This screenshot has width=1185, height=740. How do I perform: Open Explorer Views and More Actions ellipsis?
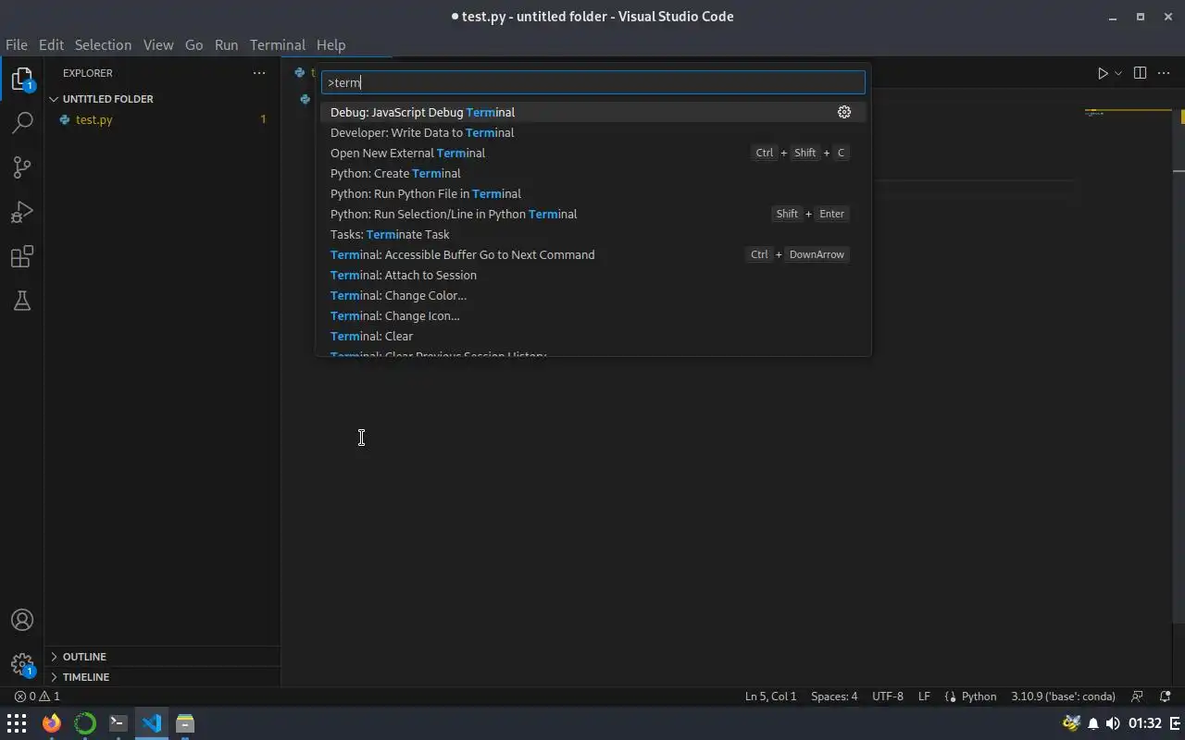pyautogui.click(x=259, y=73)
